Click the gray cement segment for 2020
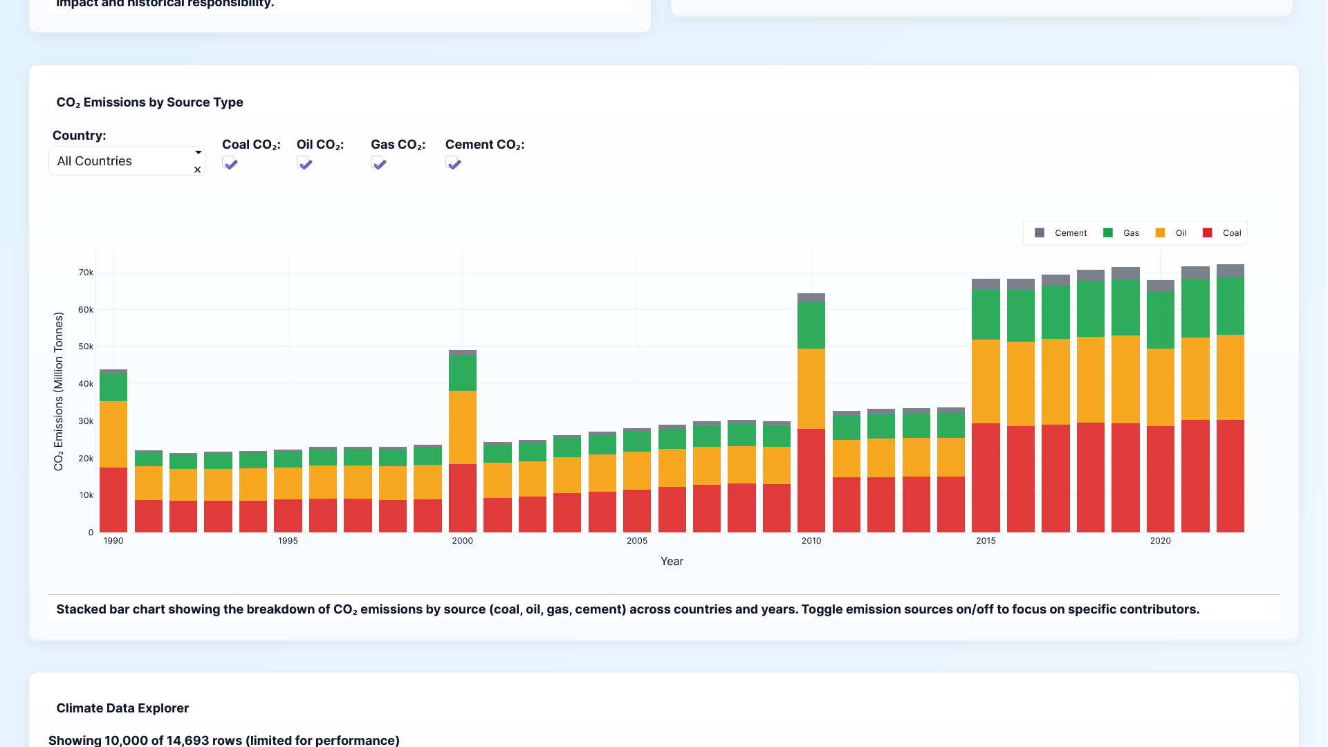Image resolution: width=1328 pixels, height=747 pixels. pos(1160,286)
